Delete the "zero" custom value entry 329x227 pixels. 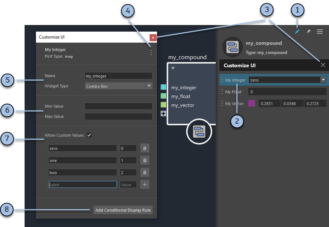(x=145, y=148)
